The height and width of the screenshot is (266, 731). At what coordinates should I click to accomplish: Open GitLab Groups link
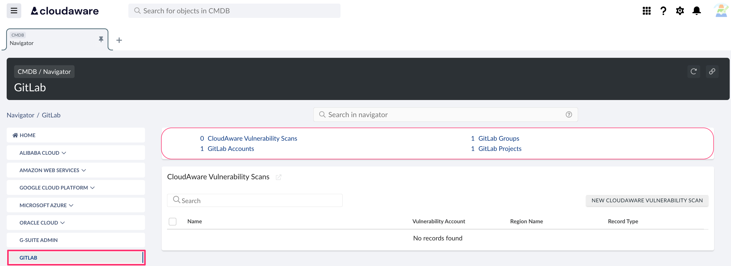tap(499, 138)
